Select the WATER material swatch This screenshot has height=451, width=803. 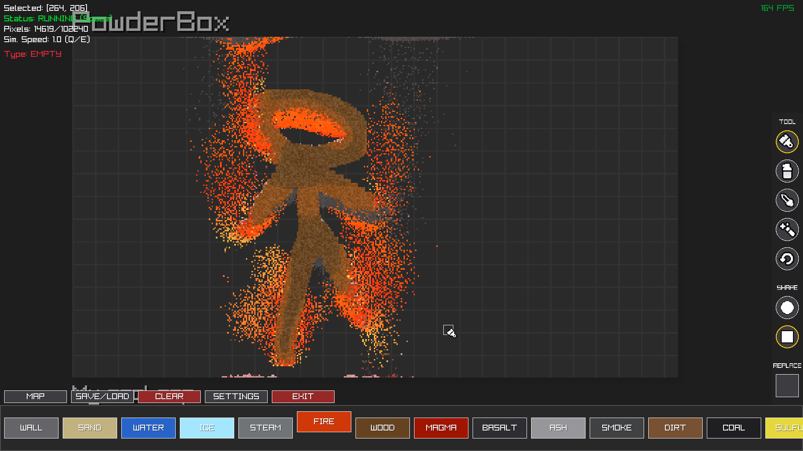tap(148, 428)
